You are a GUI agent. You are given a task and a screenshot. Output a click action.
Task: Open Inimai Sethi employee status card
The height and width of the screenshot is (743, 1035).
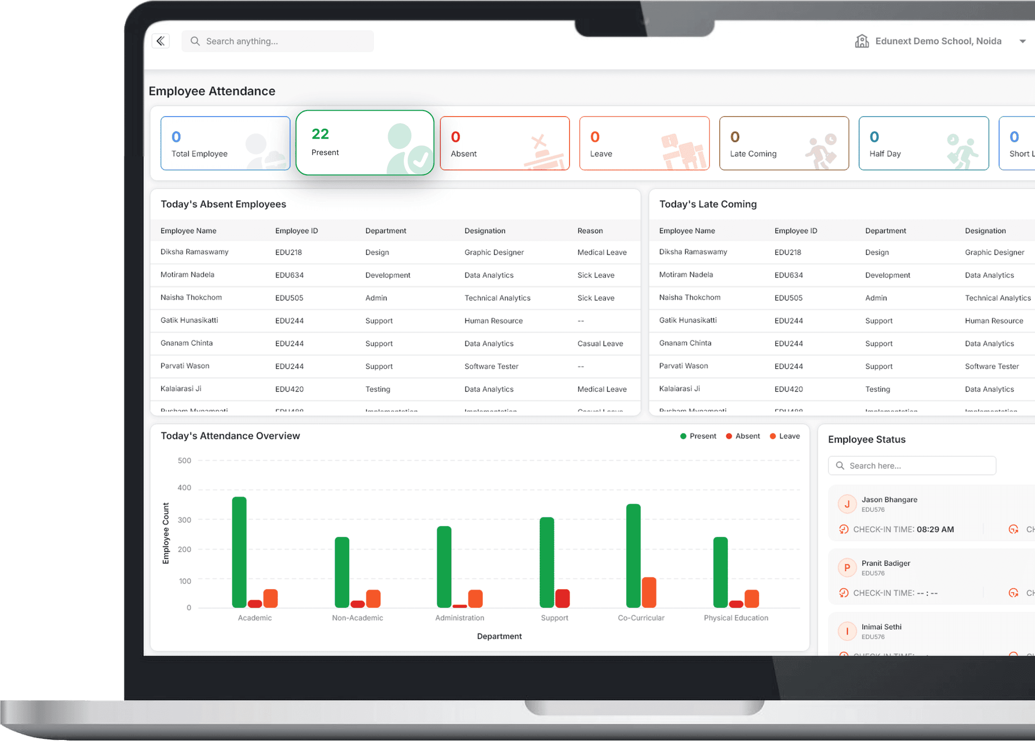[932, 634]
